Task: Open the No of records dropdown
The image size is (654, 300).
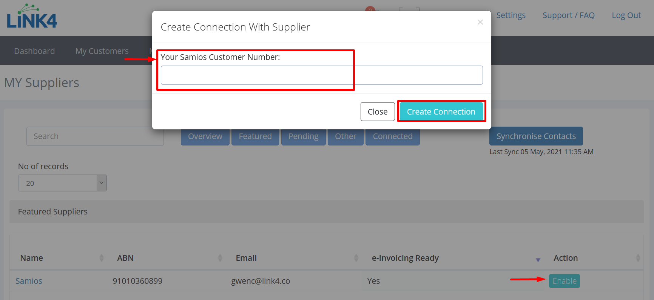Action: point(62,183)
